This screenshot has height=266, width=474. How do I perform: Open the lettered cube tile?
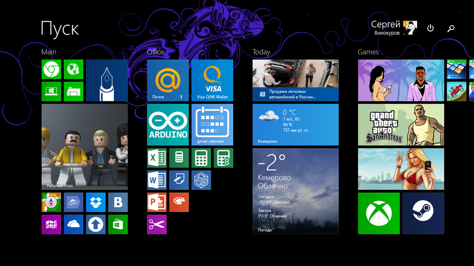pyautogui.click(x=201, y=180)
